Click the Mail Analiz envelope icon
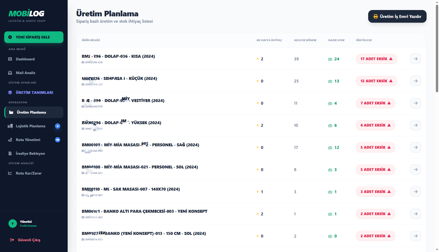This screenshot has height=252, width=439. 10,73
